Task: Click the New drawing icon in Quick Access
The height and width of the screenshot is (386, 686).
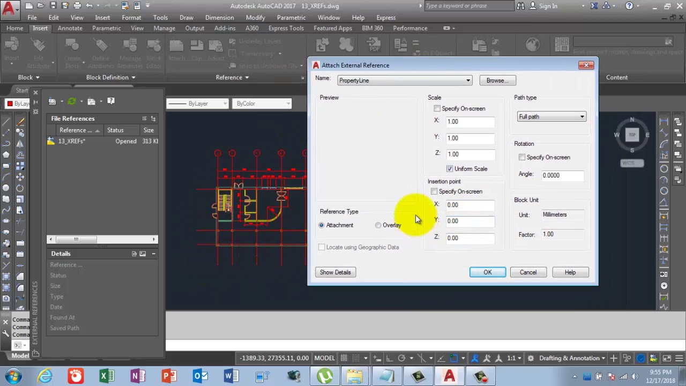Action: [x=29, y=6]
